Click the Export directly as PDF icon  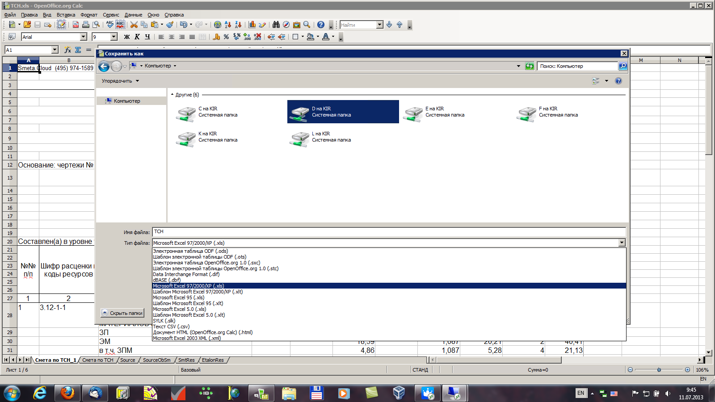[x=76, y=25]
